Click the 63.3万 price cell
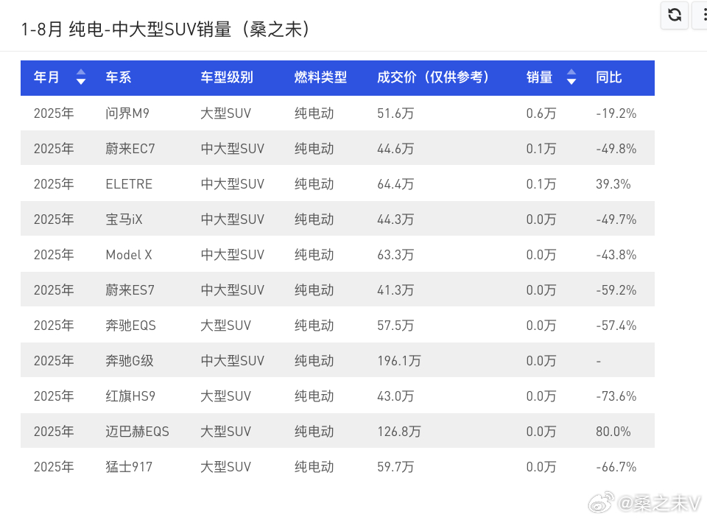This screenshot has width=707, height=520. 395,255
